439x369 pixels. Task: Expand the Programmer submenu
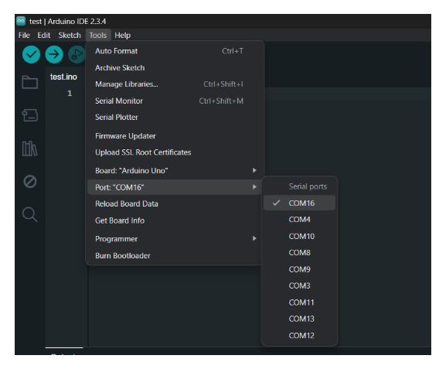175,239
